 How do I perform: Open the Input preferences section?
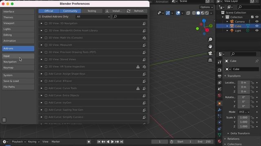point(18,56)
